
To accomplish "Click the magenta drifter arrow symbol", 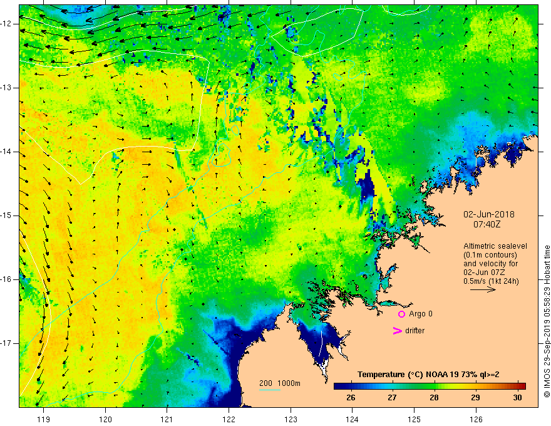I will pos(397,331).
